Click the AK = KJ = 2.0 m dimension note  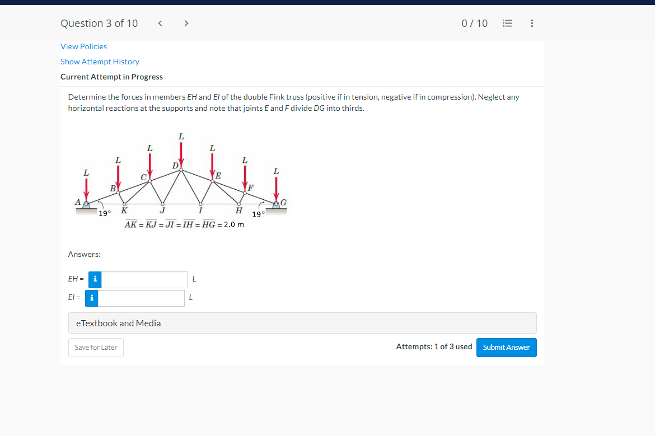185,223
